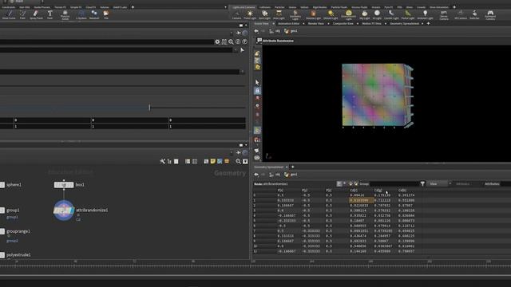Open the Composite View tab menu arrow
This screenshot has height=287, width=511.
tap(357, 24)
